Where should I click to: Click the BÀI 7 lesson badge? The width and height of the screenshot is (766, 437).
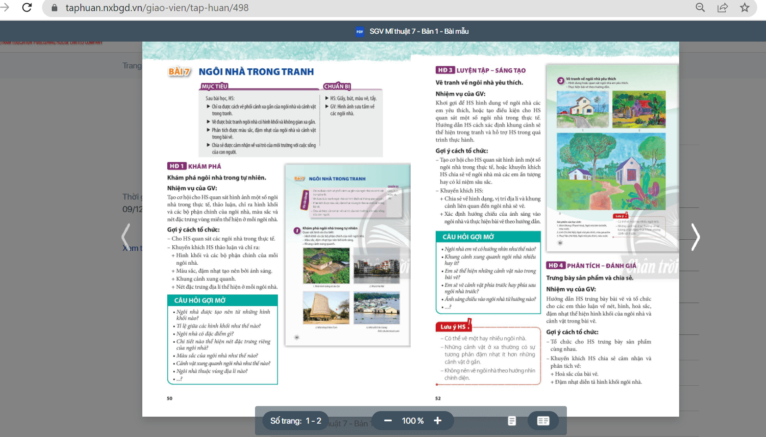180,72
